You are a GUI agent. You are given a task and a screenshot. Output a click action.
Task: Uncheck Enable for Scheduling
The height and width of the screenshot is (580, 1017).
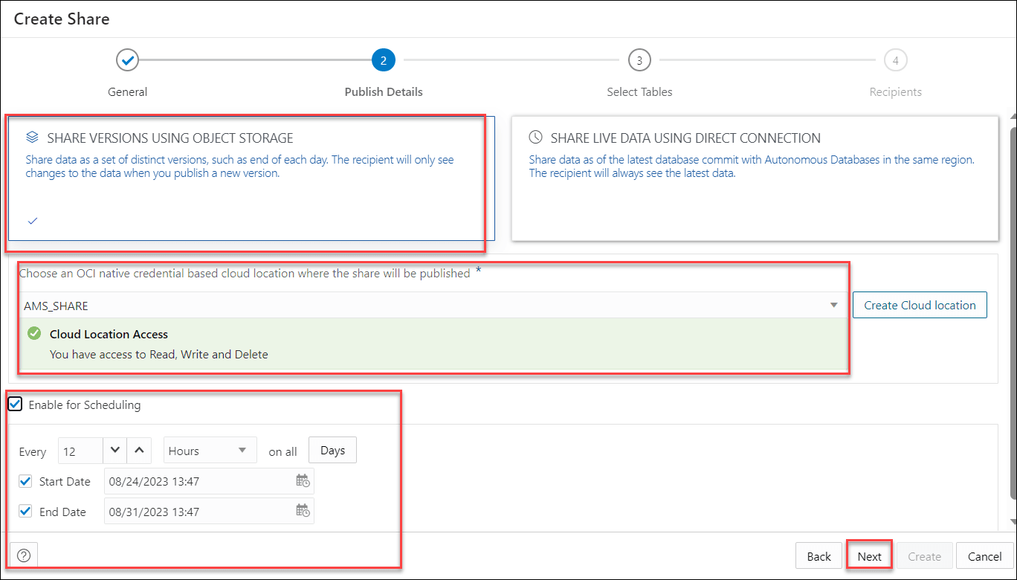point(14,404)
